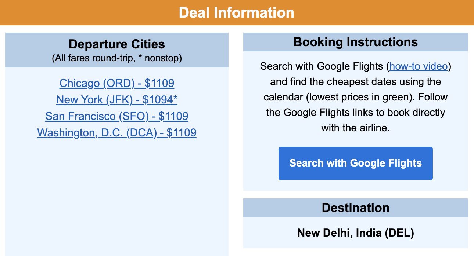The height and width of the screenshot is (256, 474).
Task: Select the New York (JFK) nonstop fare
Action: pos(116,100)
